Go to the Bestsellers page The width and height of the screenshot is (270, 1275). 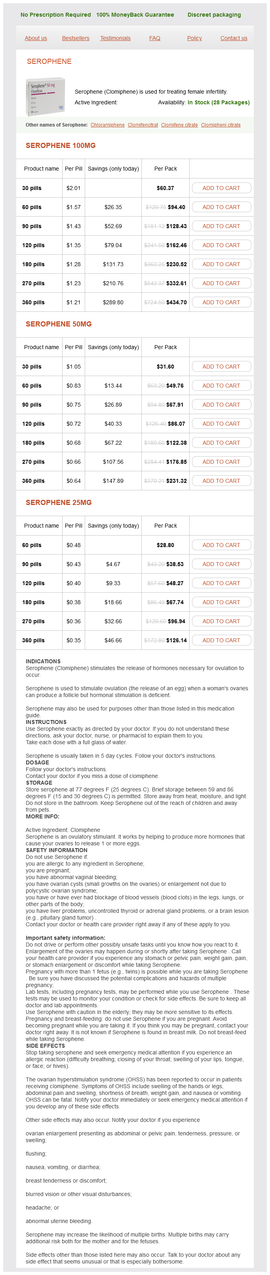[x=76, y=38]
